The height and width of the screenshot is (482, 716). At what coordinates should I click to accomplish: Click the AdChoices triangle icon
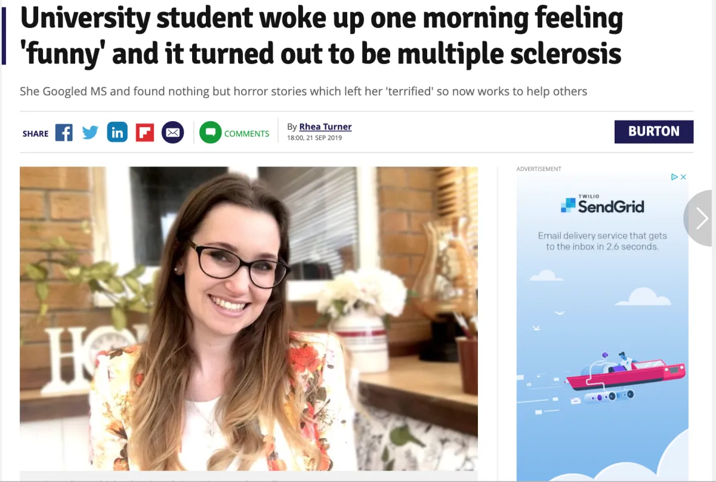(675, 177)
